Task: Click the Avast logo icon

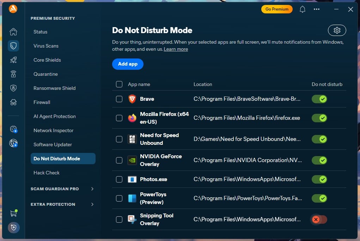Action: point(13,9)
